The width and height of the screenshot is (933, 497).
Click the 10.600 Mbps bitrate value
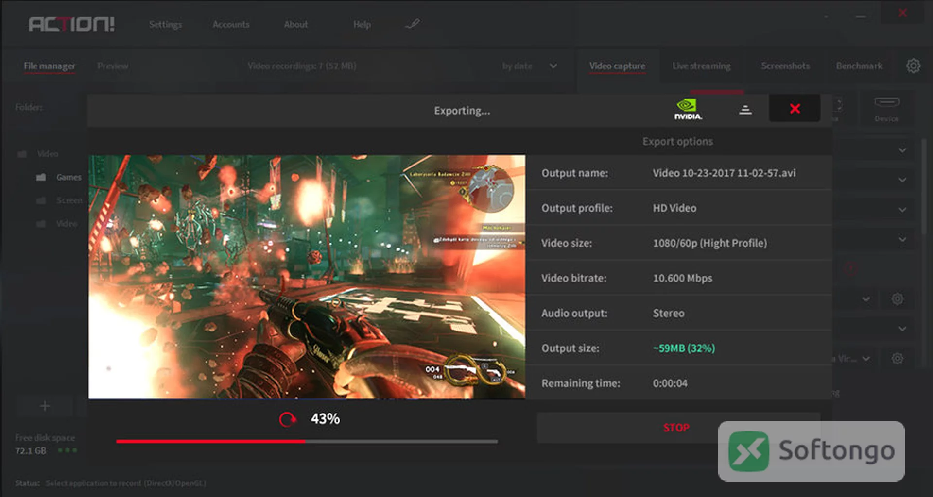click(682, 278)
